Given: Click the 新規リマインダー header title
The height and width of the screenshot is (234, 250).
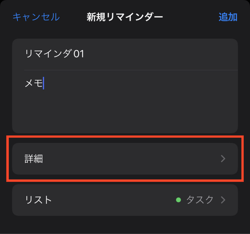Looking at the screenshot, I should click(x=125, y=17).
